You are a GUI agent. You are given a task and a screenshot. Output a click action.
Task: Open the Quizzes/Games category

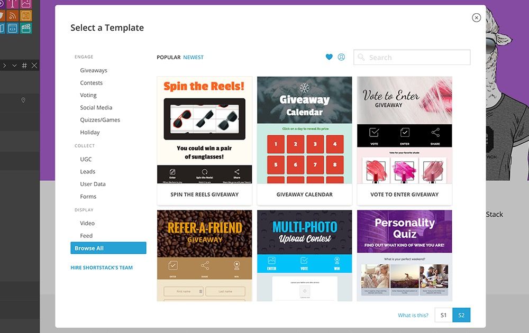100,119
